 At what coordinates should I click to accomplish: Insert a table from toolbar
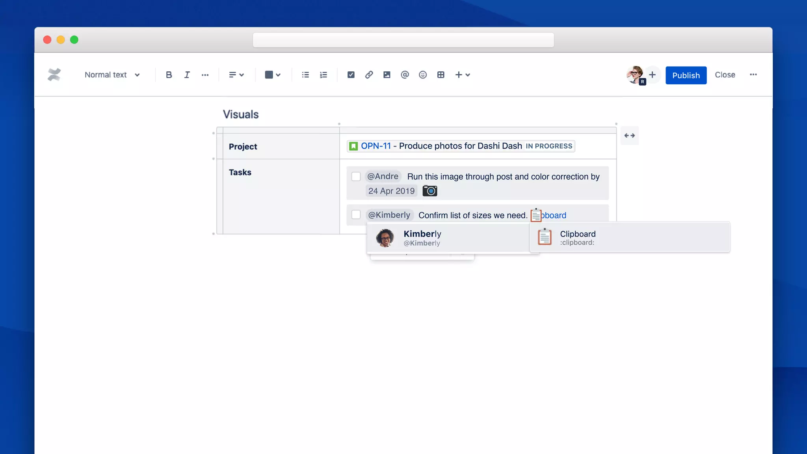[441, 75]
